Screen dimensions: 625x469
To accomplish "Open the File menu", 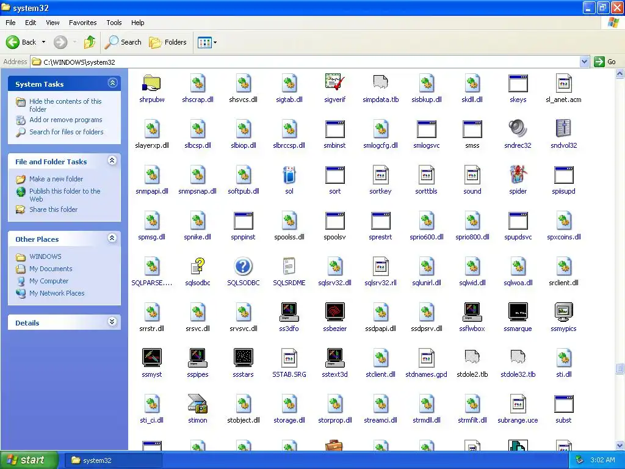I will 10,23.
